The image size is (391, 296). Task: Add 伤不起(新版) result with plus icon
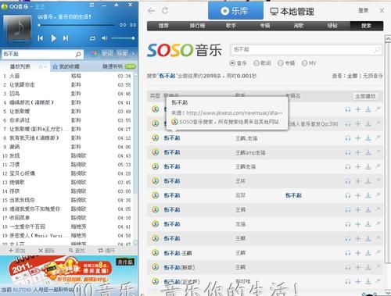(x=358, y=267)
